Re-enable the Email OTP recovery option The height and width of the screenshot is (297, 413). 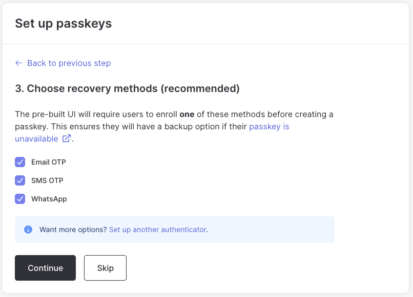pos(20,162)
